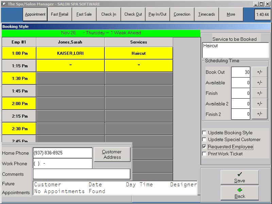Open Fast Retail from the toolbar
Screen dimensions: 272x204
[60, 15]
